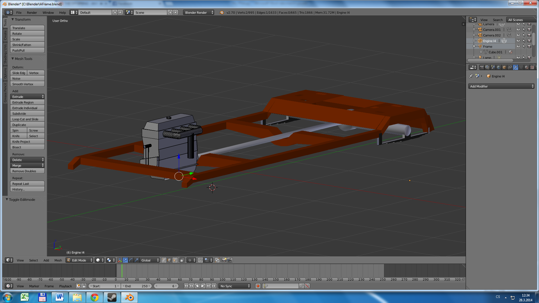
Task: Click the record auto-keyframe button
Action: pos(258,286)
